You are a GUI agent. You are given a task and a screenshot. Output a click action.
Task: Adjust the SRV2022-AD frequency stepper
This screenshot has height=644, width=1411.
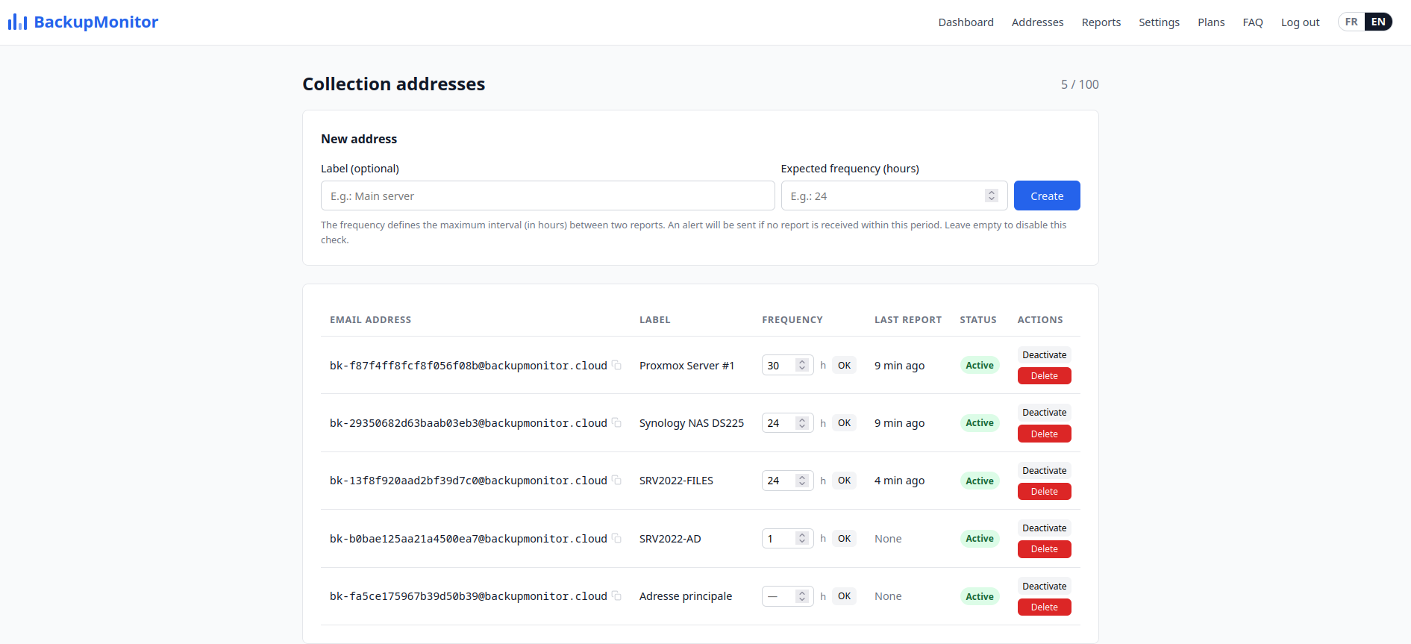point(802,538)
